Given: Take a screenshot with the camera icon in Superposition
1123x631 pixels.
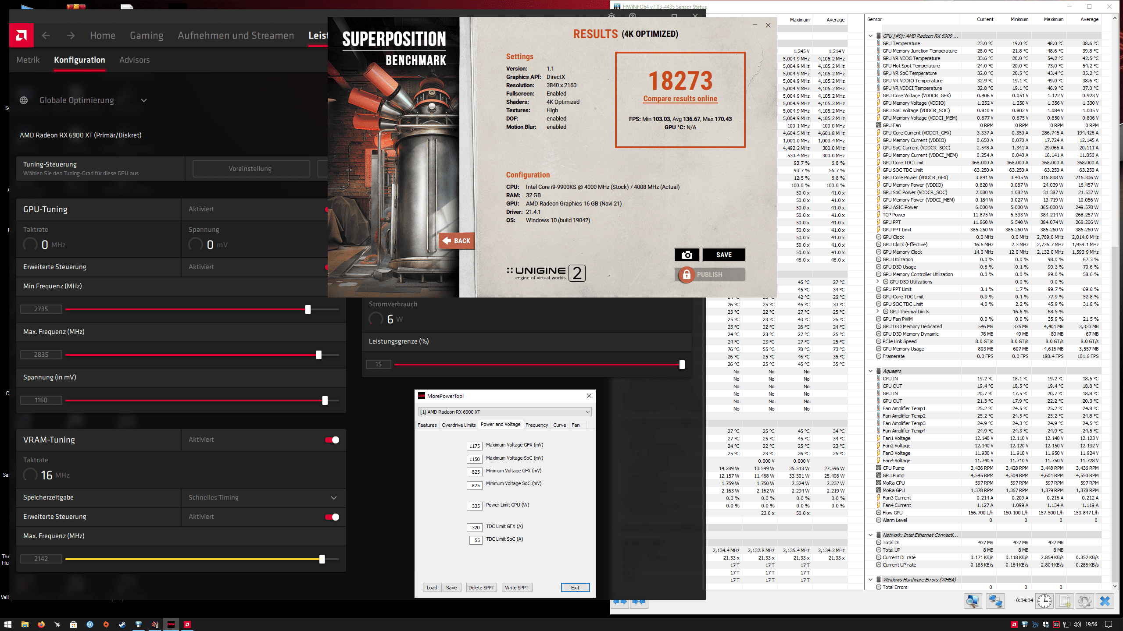Looking at the screenshot, I should [x=687, y=255].
